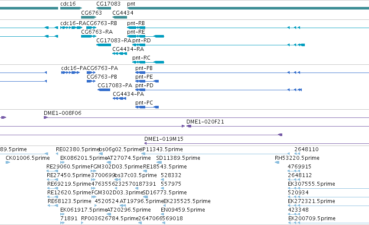Click the EK307555.5prime EST label
The image size is (369, 225).
pyautogui.click(x=311, y=184)
